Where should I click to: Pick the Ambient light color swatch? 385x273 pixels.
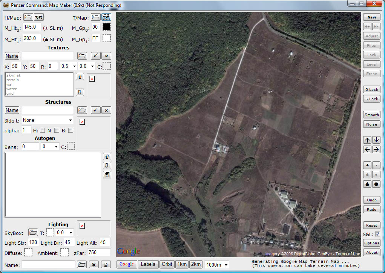tap(64, 252)
